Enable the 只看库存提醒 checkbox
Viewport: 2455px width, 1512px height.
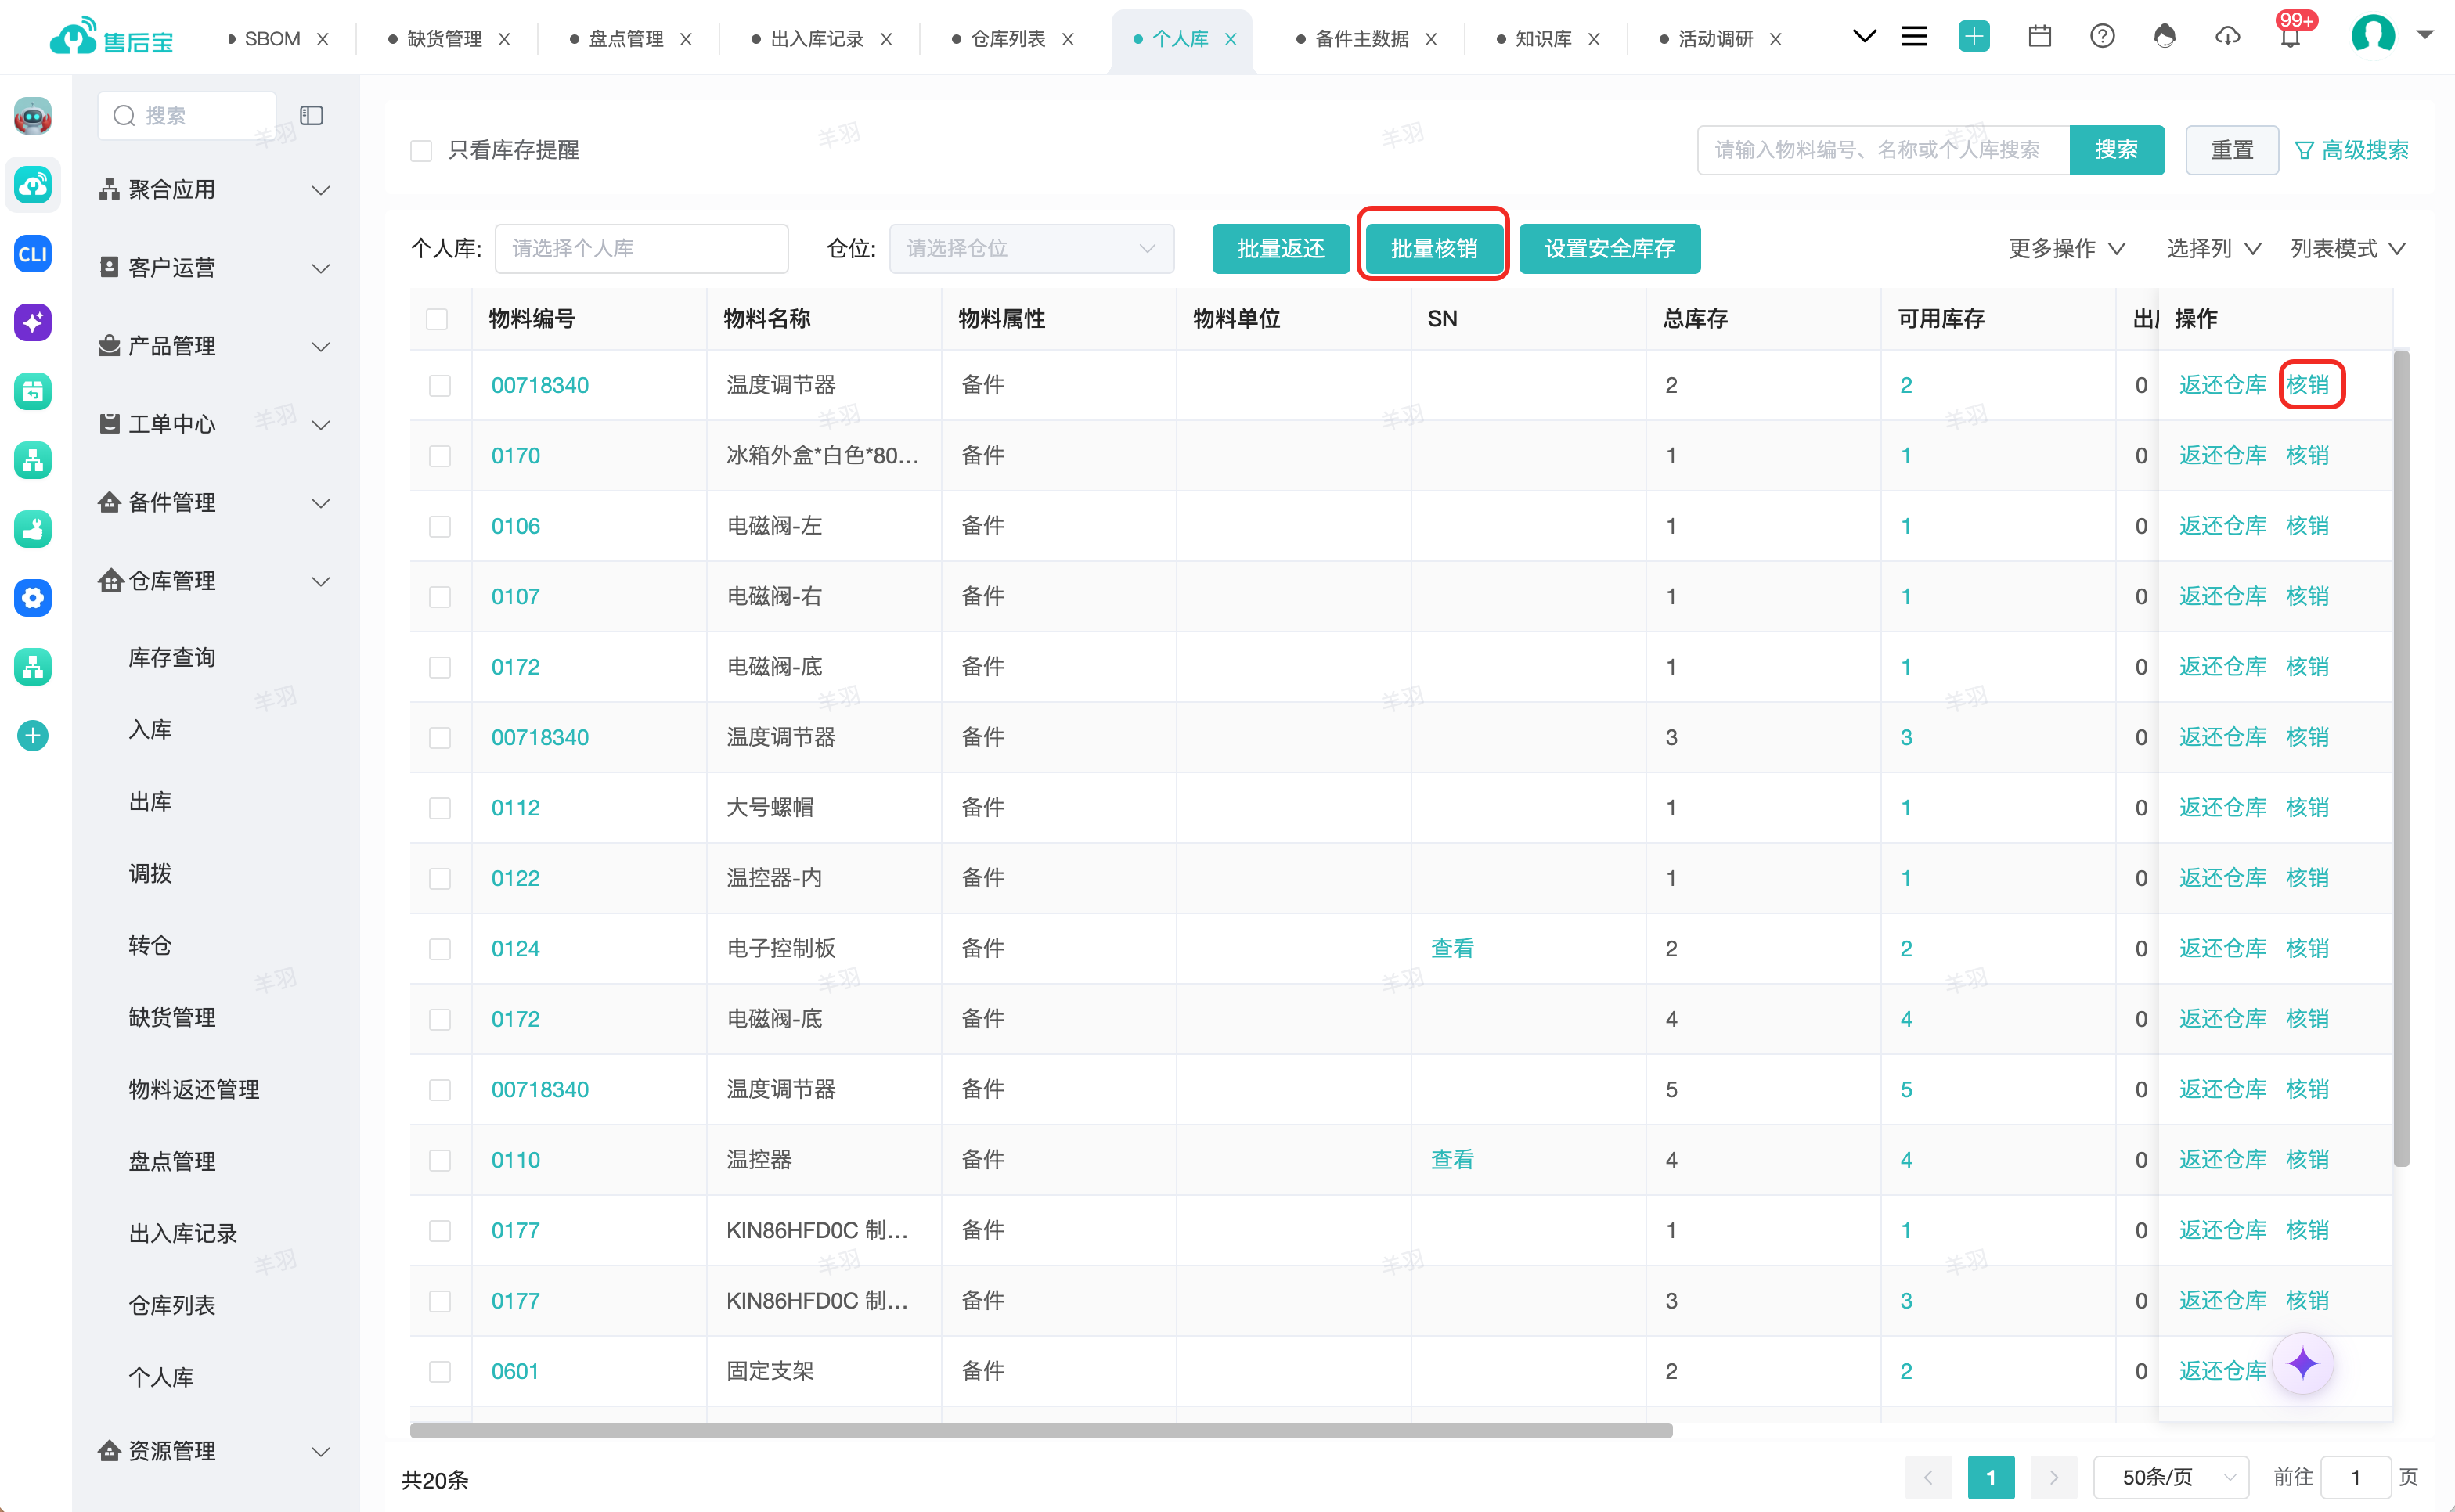[x=421, y=151]
